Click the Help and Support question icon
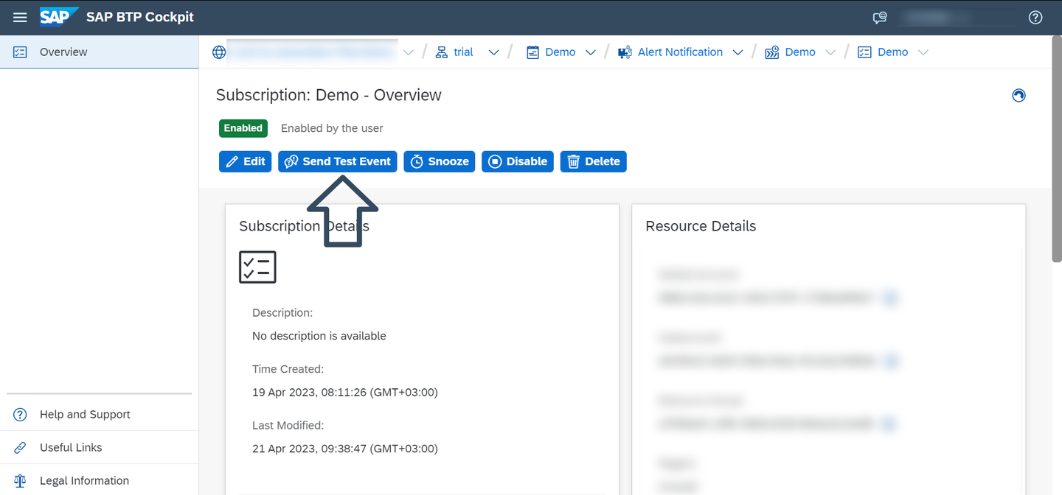 (20, 415)
